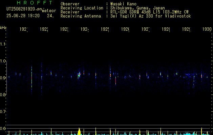Select the file name UT2506291920.pn
213x135 pixels.
pos(24,9)
